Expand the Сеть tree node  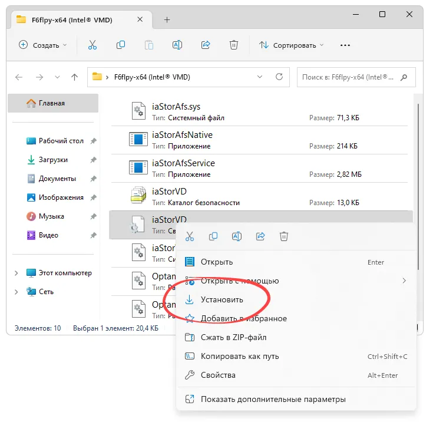click(16, 292)
